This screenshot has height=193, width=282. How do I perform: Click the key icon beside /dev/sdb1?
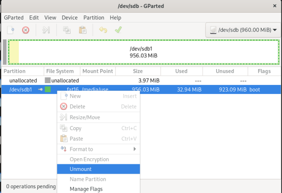[x=40, y=89]
